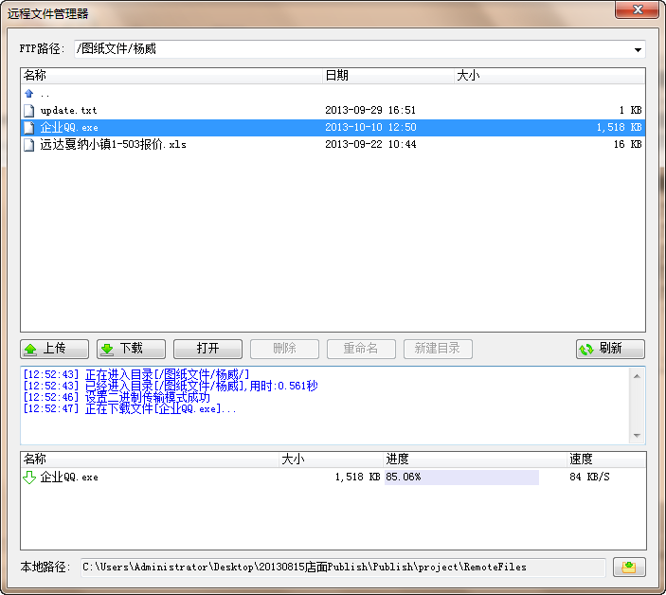This screenshot has width=666, height=595.
Task: Click the 刷新 refresh button
Action: (x=610, y=349)
